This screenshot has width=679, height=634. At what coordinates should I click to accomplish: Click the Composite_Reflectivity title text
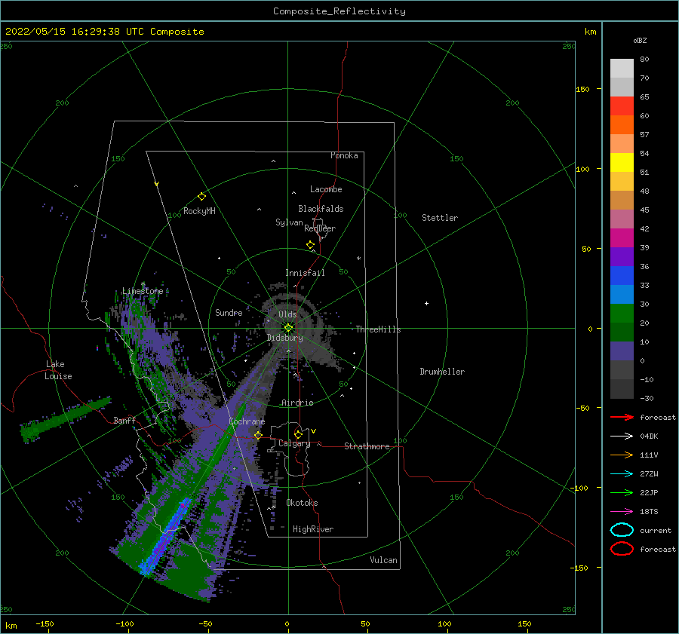339,11
